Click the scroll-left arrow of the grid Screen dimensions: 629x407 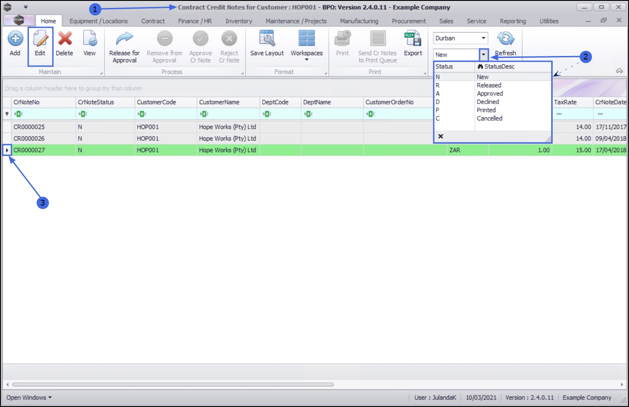pyautogui.click(x=7, y=385)
